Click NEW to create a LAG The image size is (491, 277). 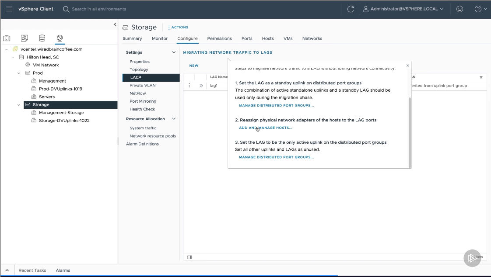pos(193,66)
